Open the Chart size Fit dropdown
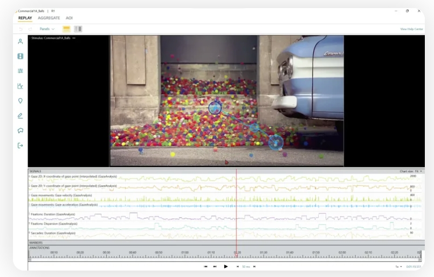Screen dimensions: 434x277 [411, 171]
